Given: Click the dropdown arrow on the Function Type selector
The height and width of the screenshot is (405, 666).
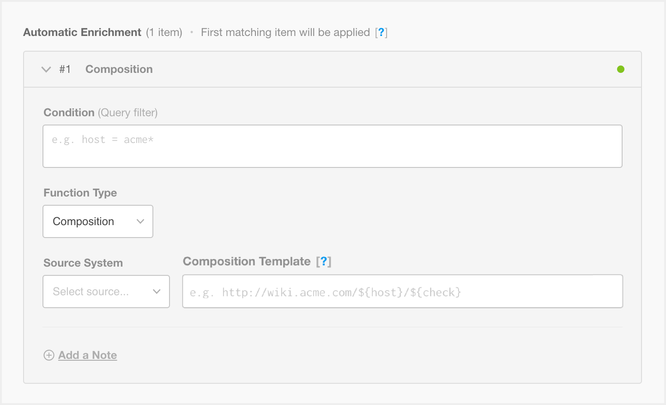Looking at the screenshot, I should [140, 221].
